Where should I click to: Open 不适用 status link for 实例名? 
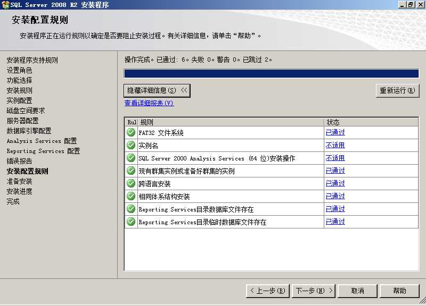(x=335, y=145)
